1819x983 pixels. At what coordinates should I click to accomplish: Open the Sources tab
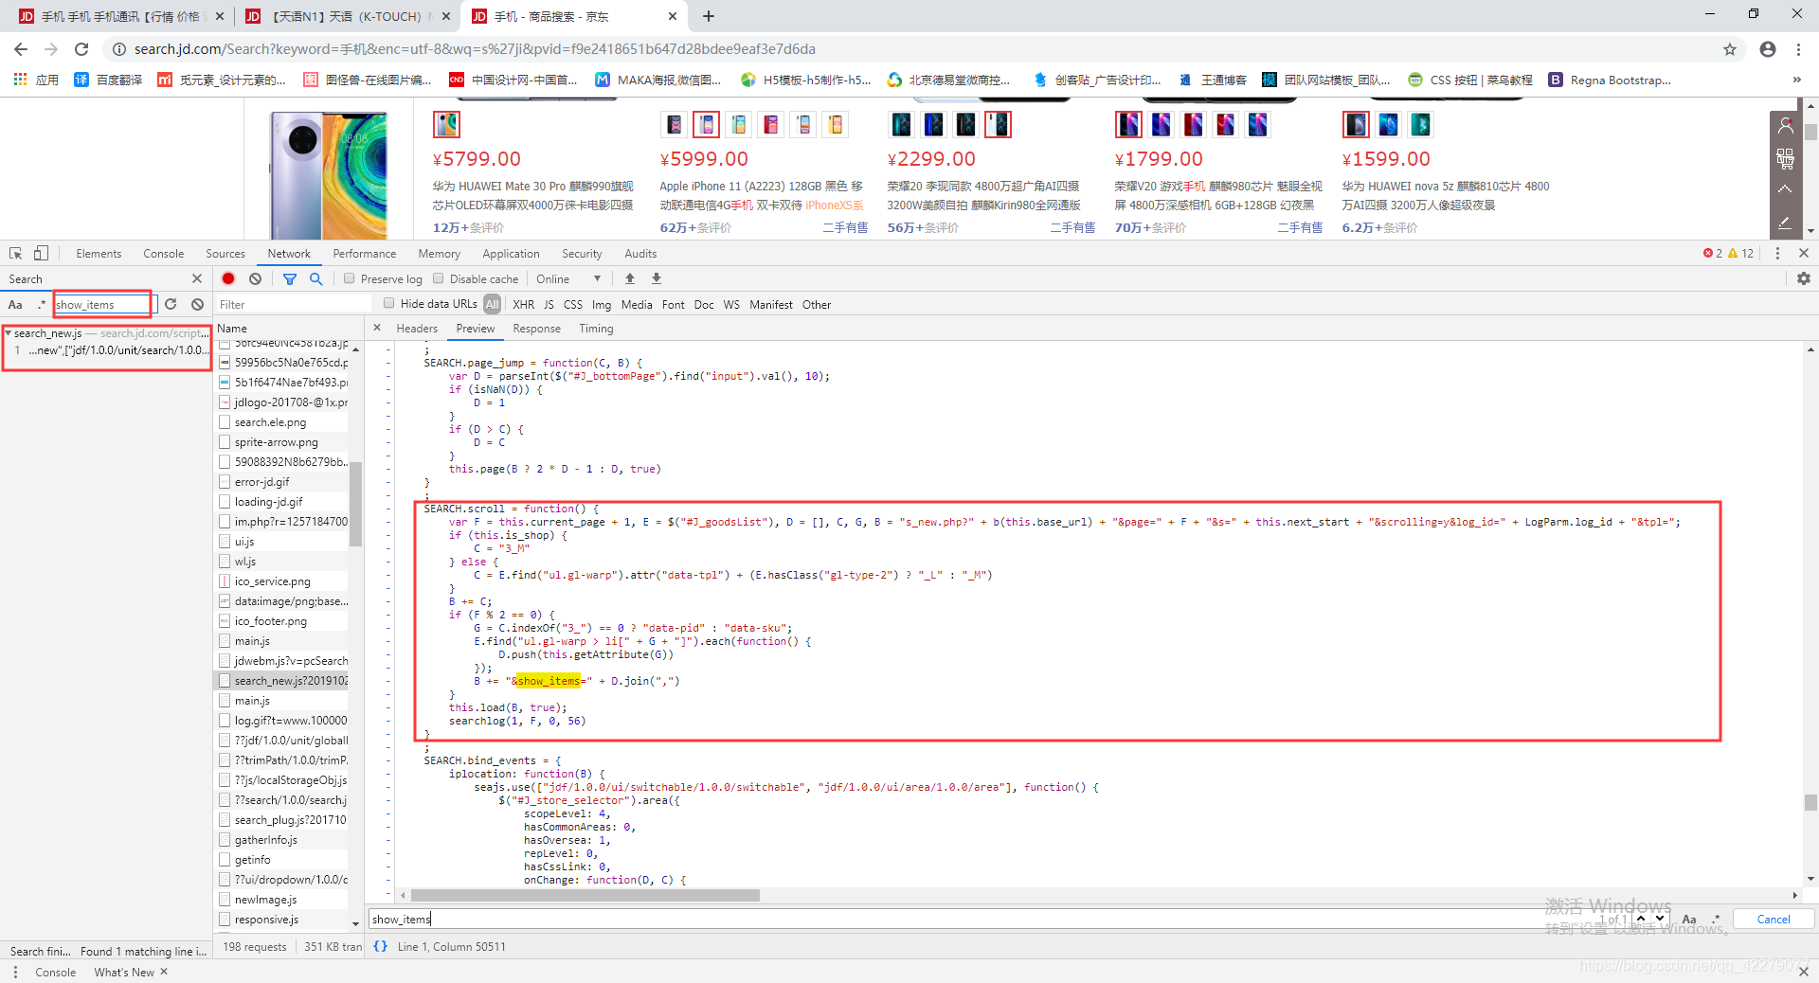pyautogui.click(x=225, y=254)
